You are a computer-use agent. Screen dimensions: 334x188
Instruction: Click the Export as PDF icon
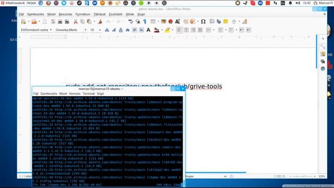pos(53,21)
